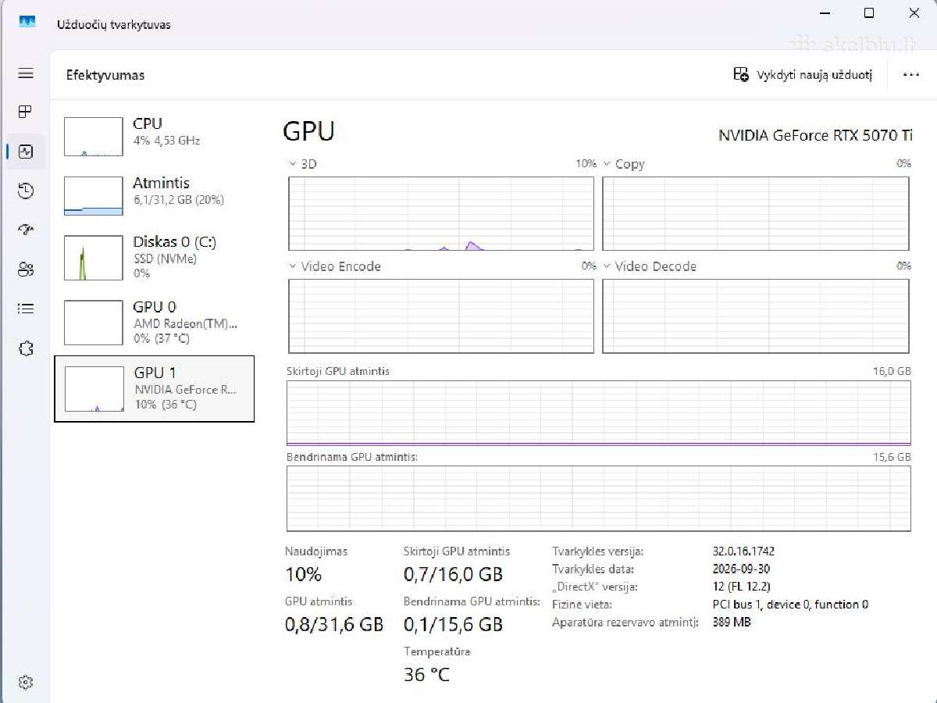Click the Copy usage graph
This screenshot has height=703, width=937.
[756, 213]
